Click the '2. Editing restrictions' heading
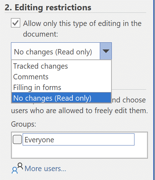 point(48,7)
